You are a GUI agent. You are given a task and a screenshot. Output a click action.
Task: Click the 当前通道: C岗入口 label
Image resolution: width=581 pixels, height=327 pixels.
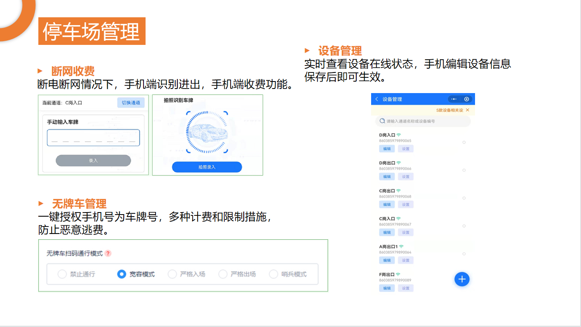pos(62,103)
